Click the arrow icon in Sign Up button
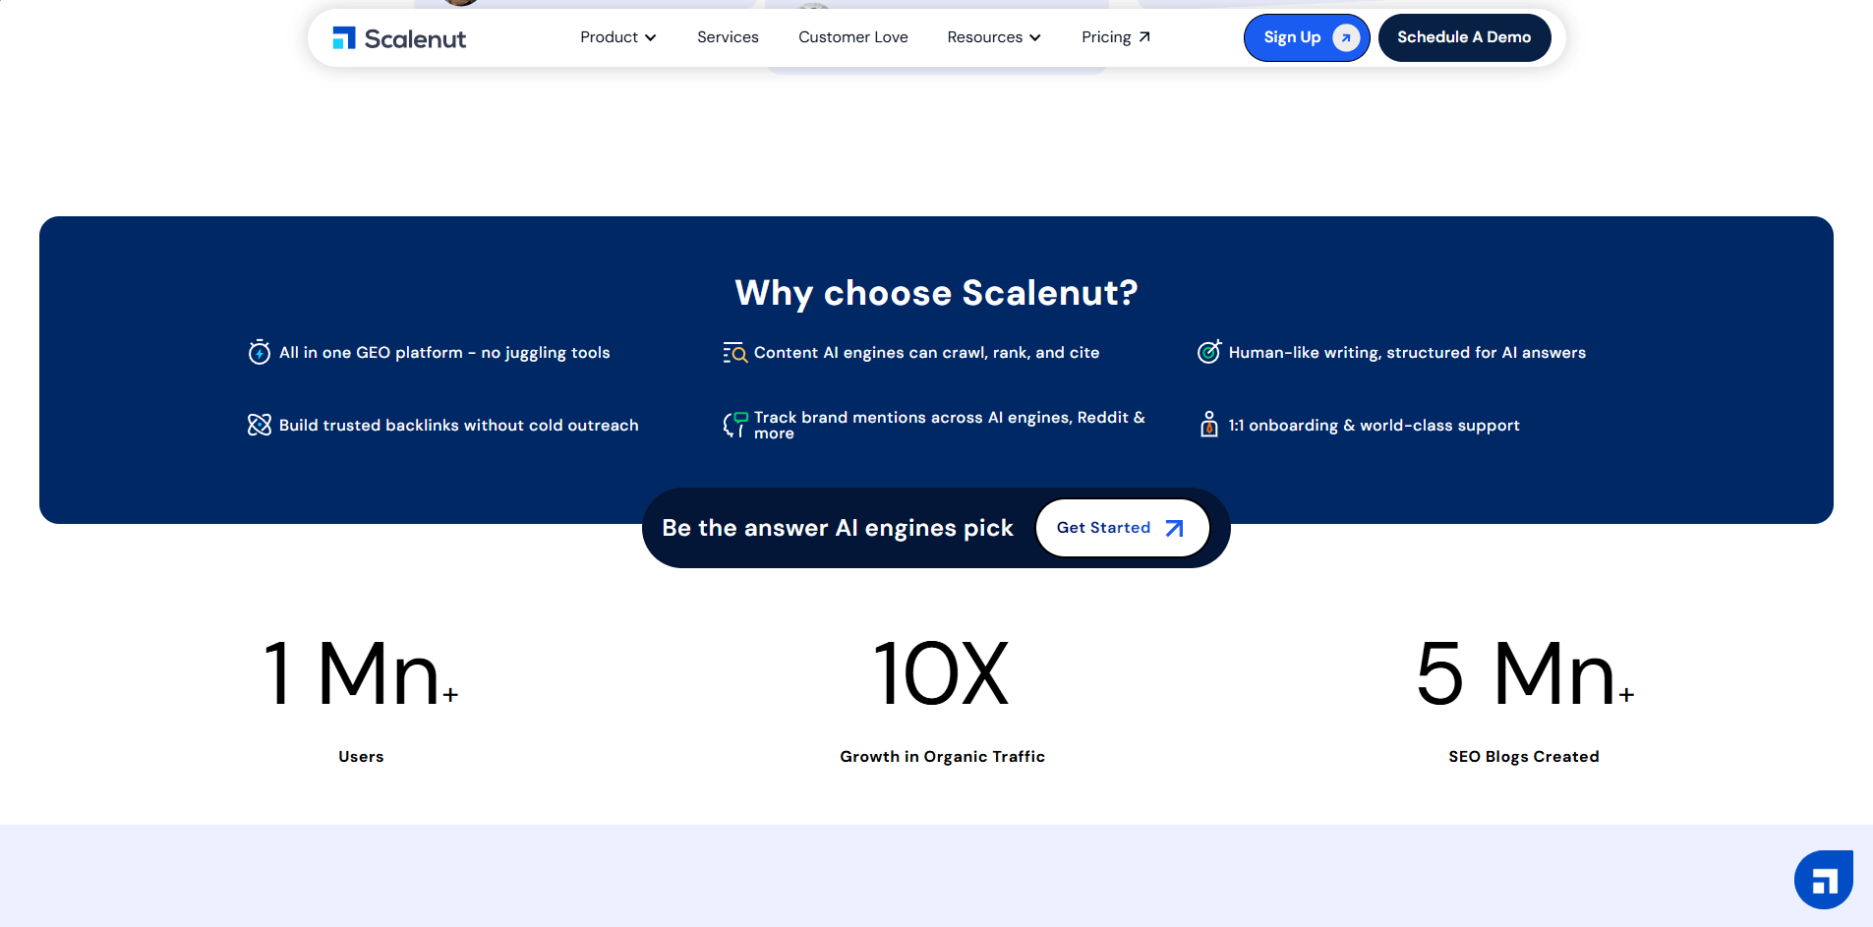This screenshot has width=1873, height=927. point(1346,37)
